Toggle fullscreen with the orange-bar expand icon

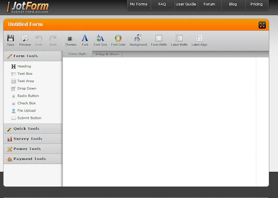coord(262,25)
